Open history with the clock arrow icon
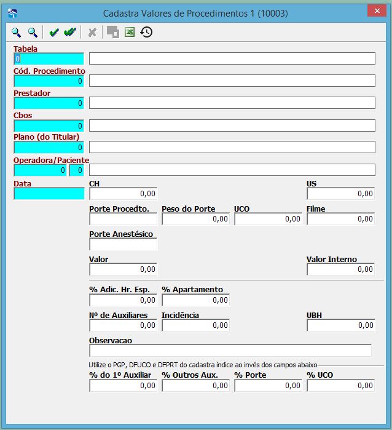Viewport: 392px width, 430px height. (x=146, y=32)
